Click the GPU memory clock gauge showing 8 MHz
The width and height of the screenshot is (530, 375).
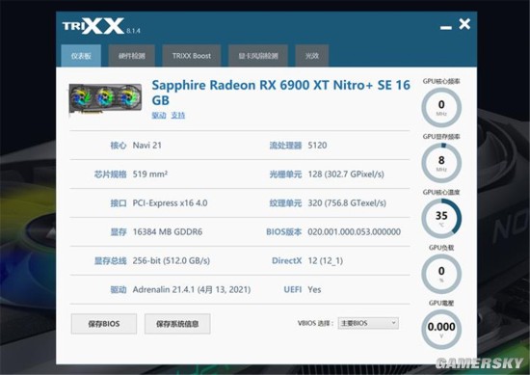pyautogui.click(x=441, y=163)
